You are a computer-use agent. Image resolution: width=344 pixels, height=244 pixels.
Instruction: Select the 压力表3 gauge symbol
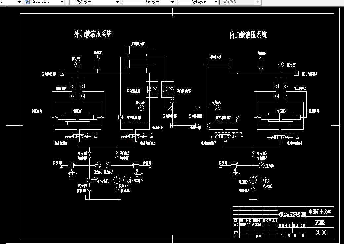(x=77, y=65)
